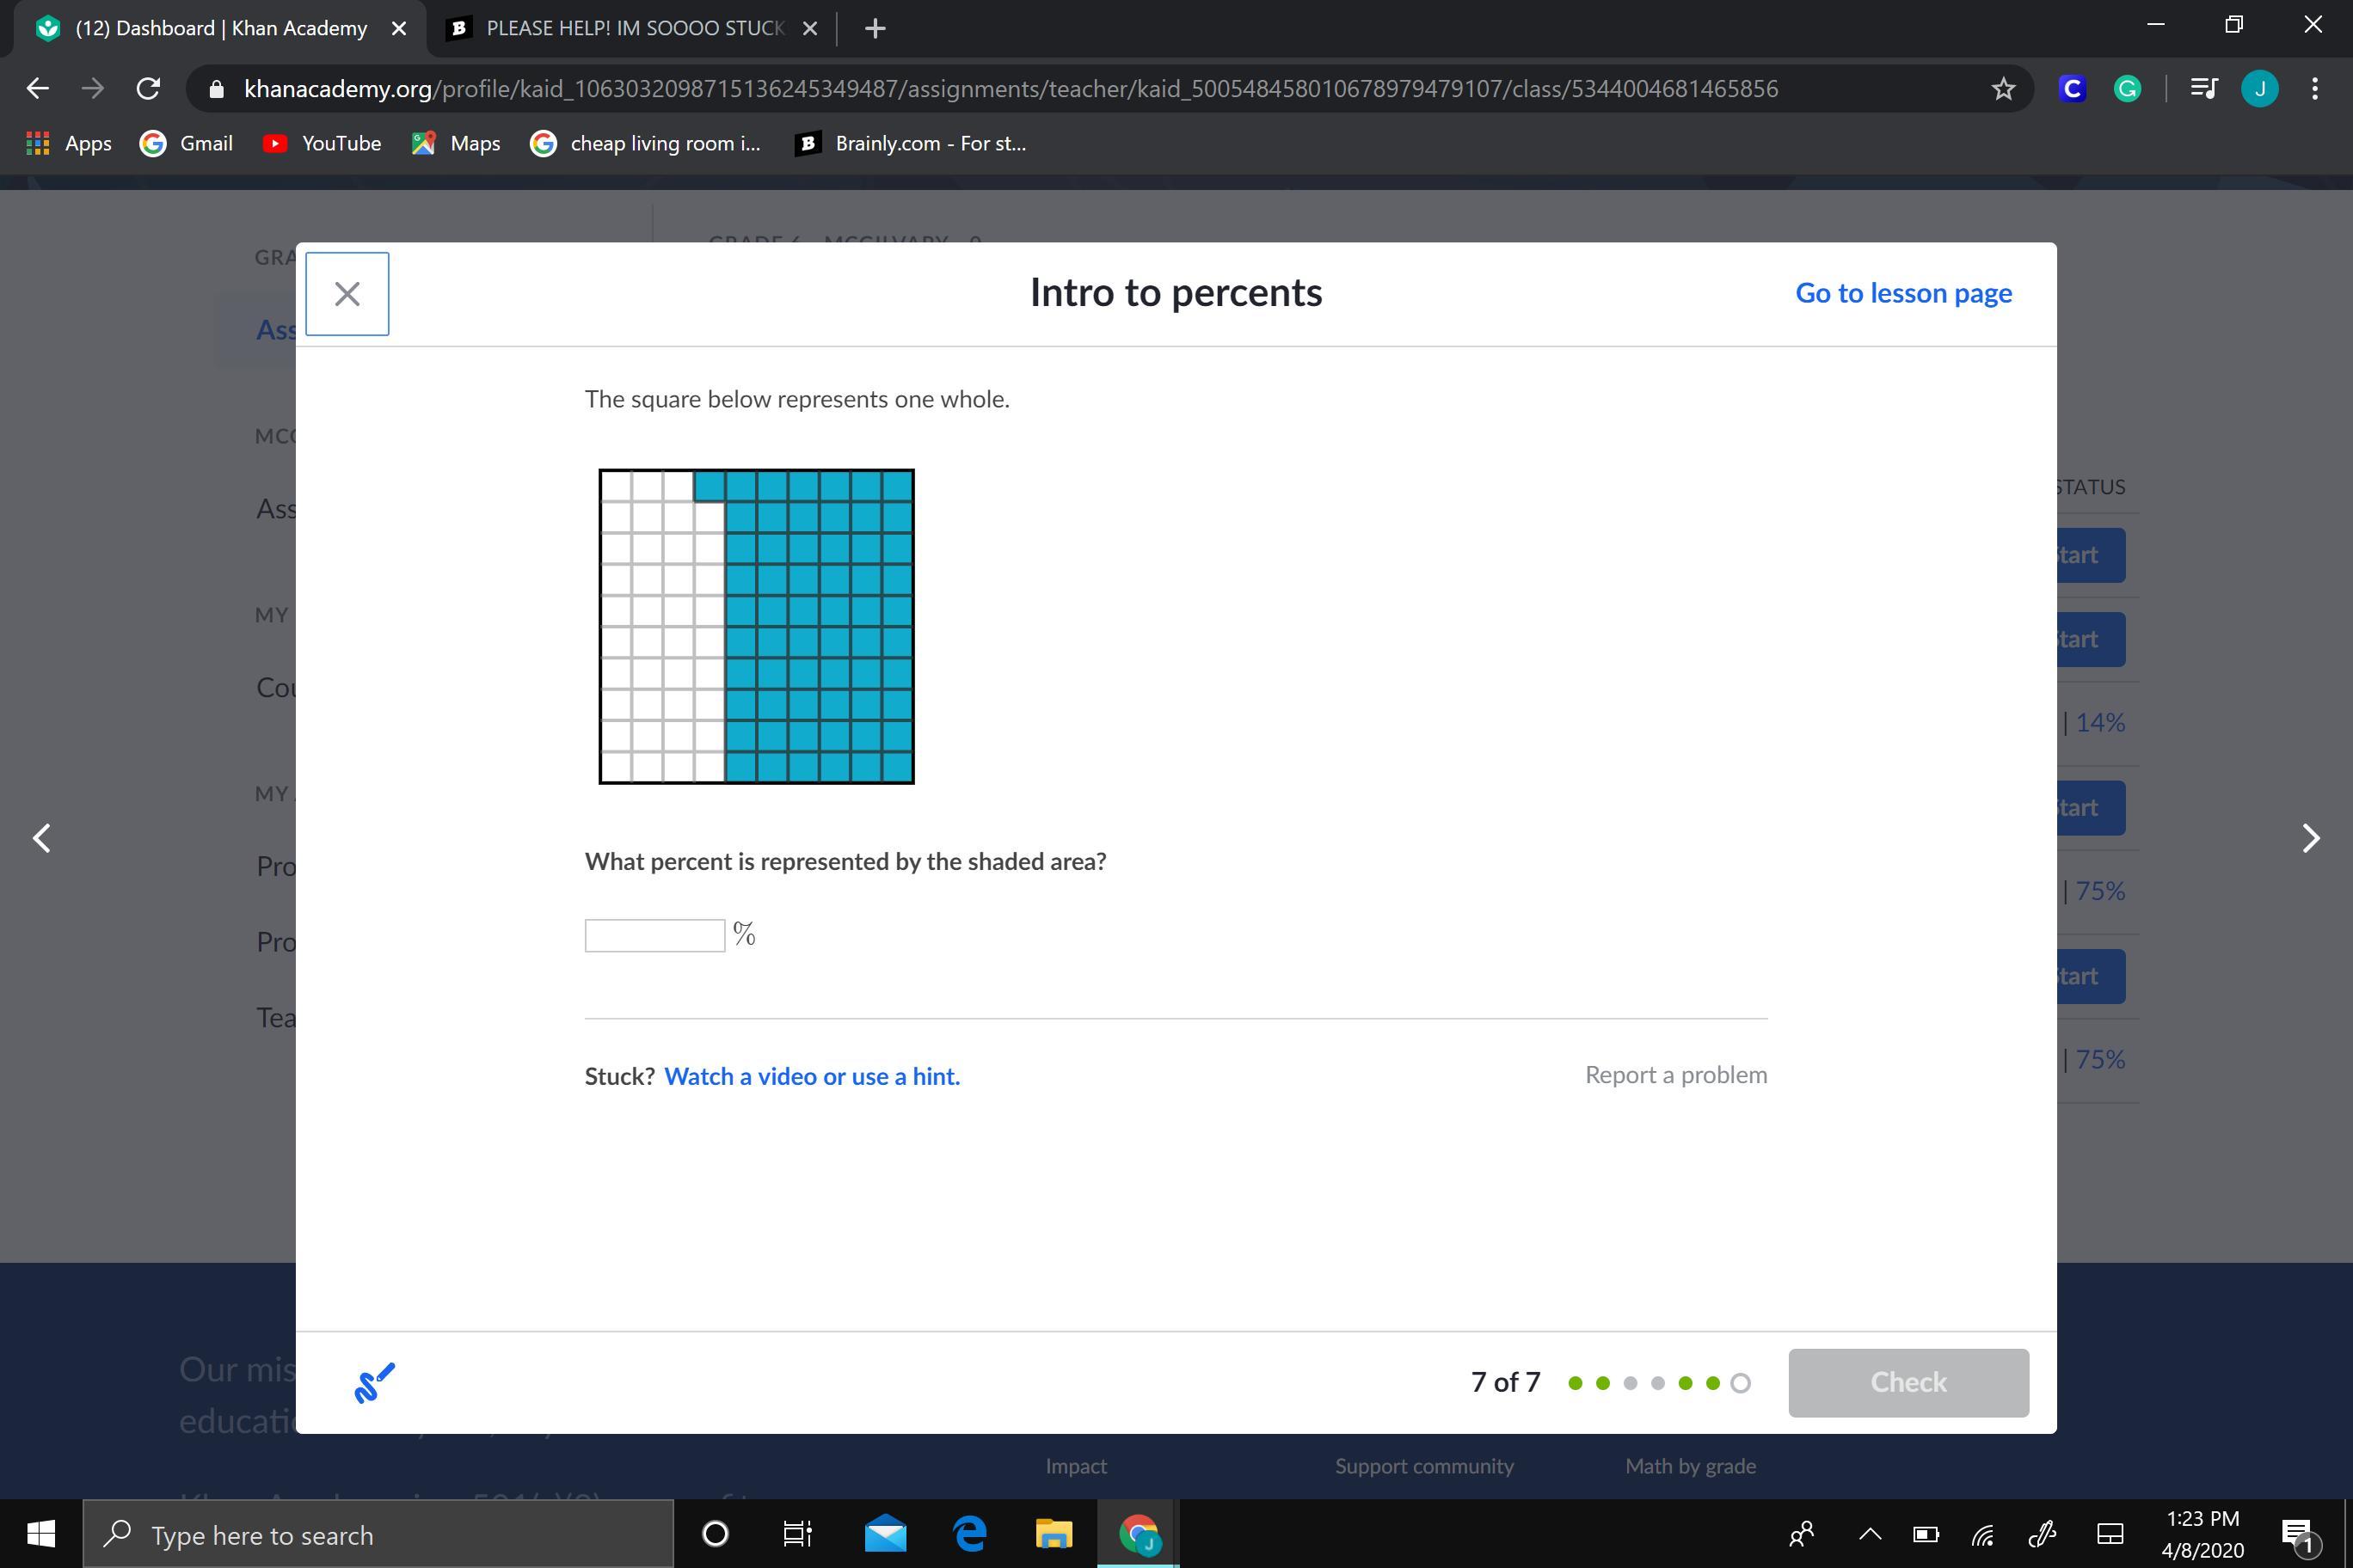Open the Chrome three-dot menu
Viewport: 2353px width, 1568px height.
coord(2315,89)
